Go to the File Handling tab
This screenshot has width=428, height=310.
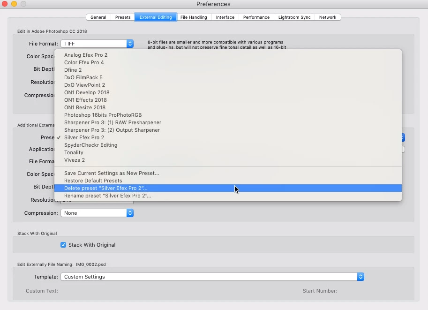tap(194, 17)
